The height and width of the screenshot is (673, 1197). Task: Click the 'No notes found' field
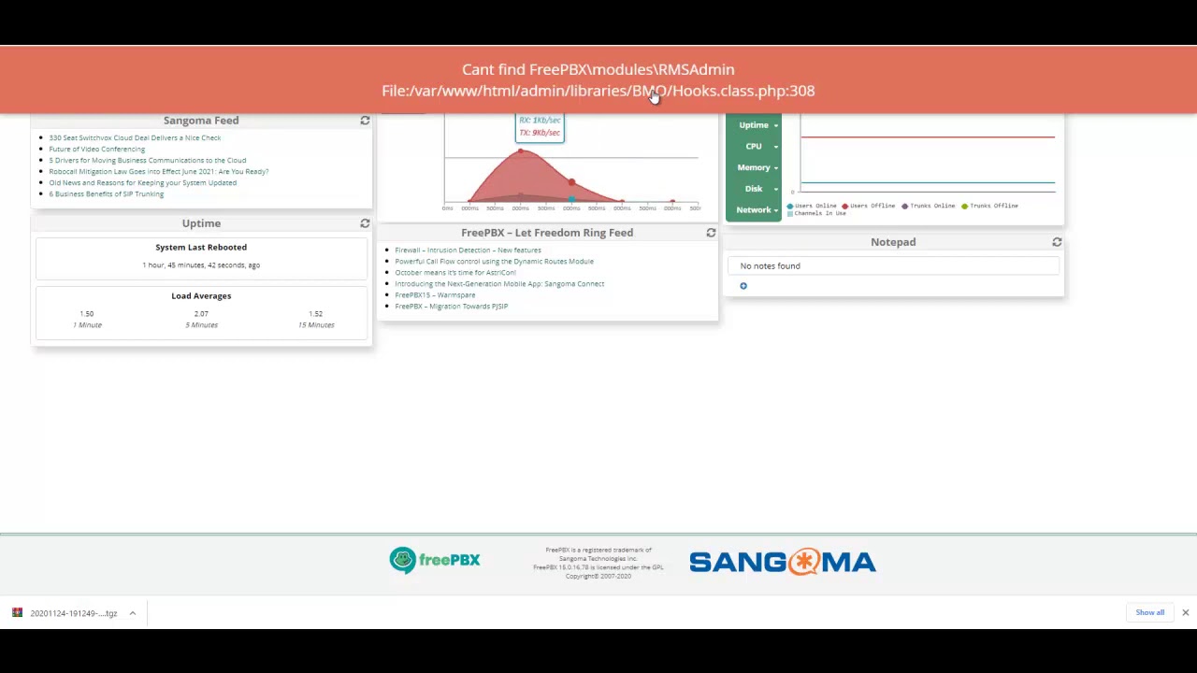point(893,266)
